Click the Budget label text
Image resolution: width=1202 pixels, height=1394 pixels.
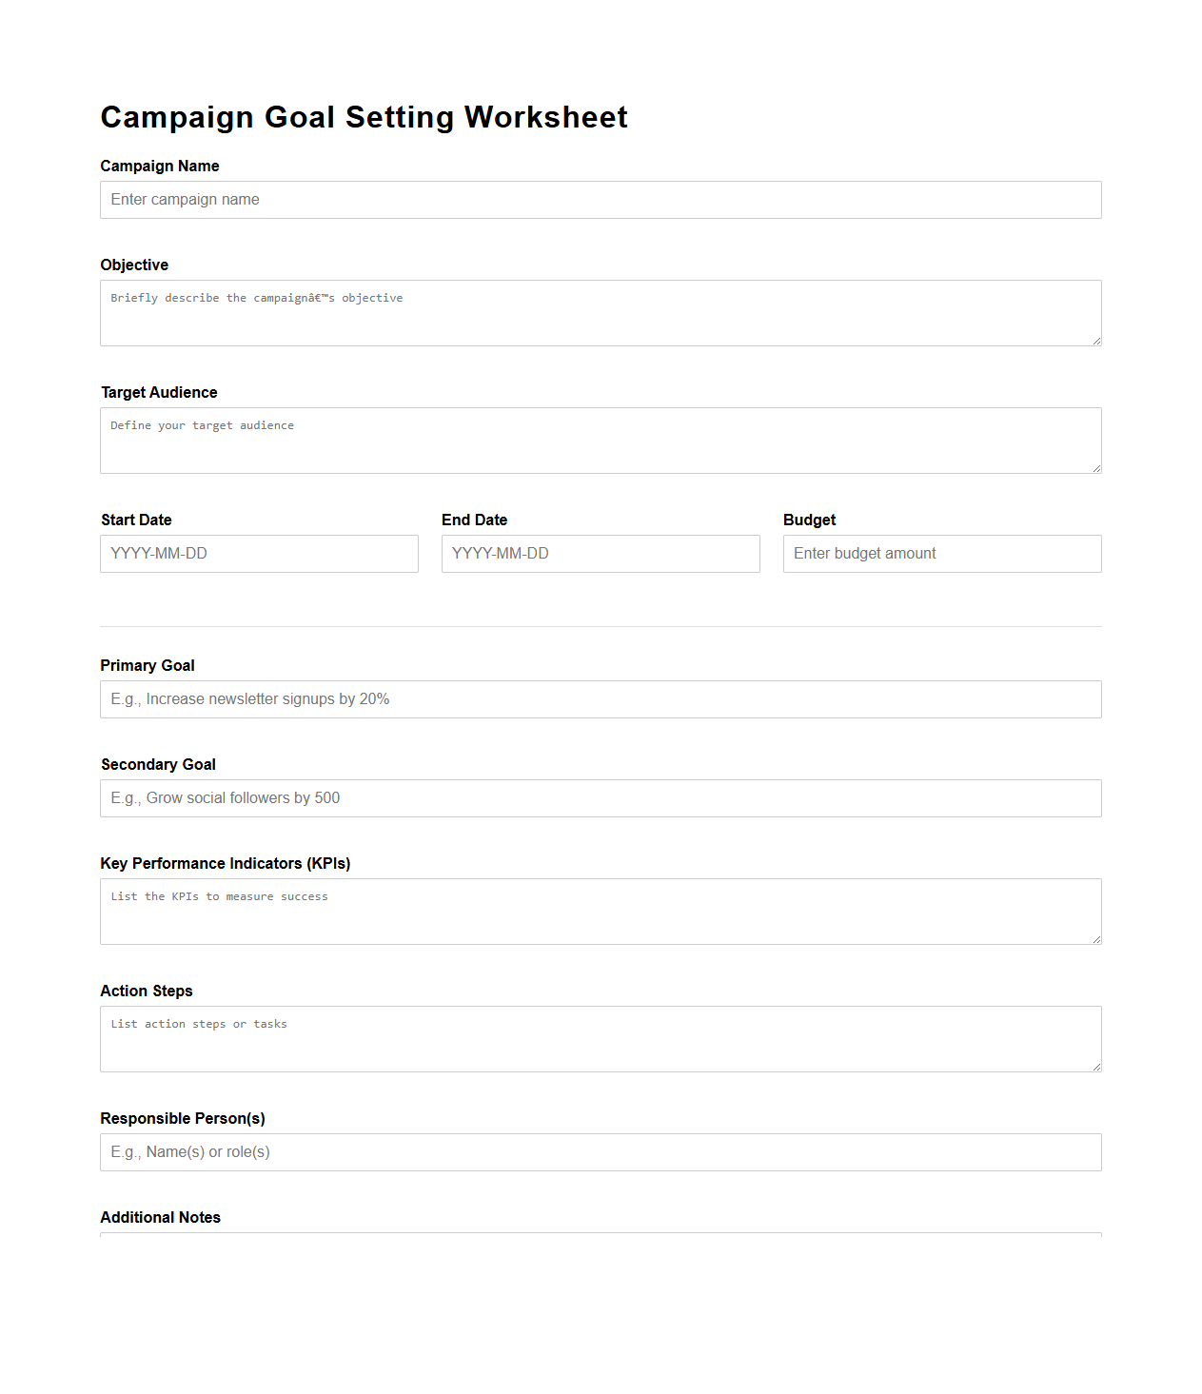(809, 520)
